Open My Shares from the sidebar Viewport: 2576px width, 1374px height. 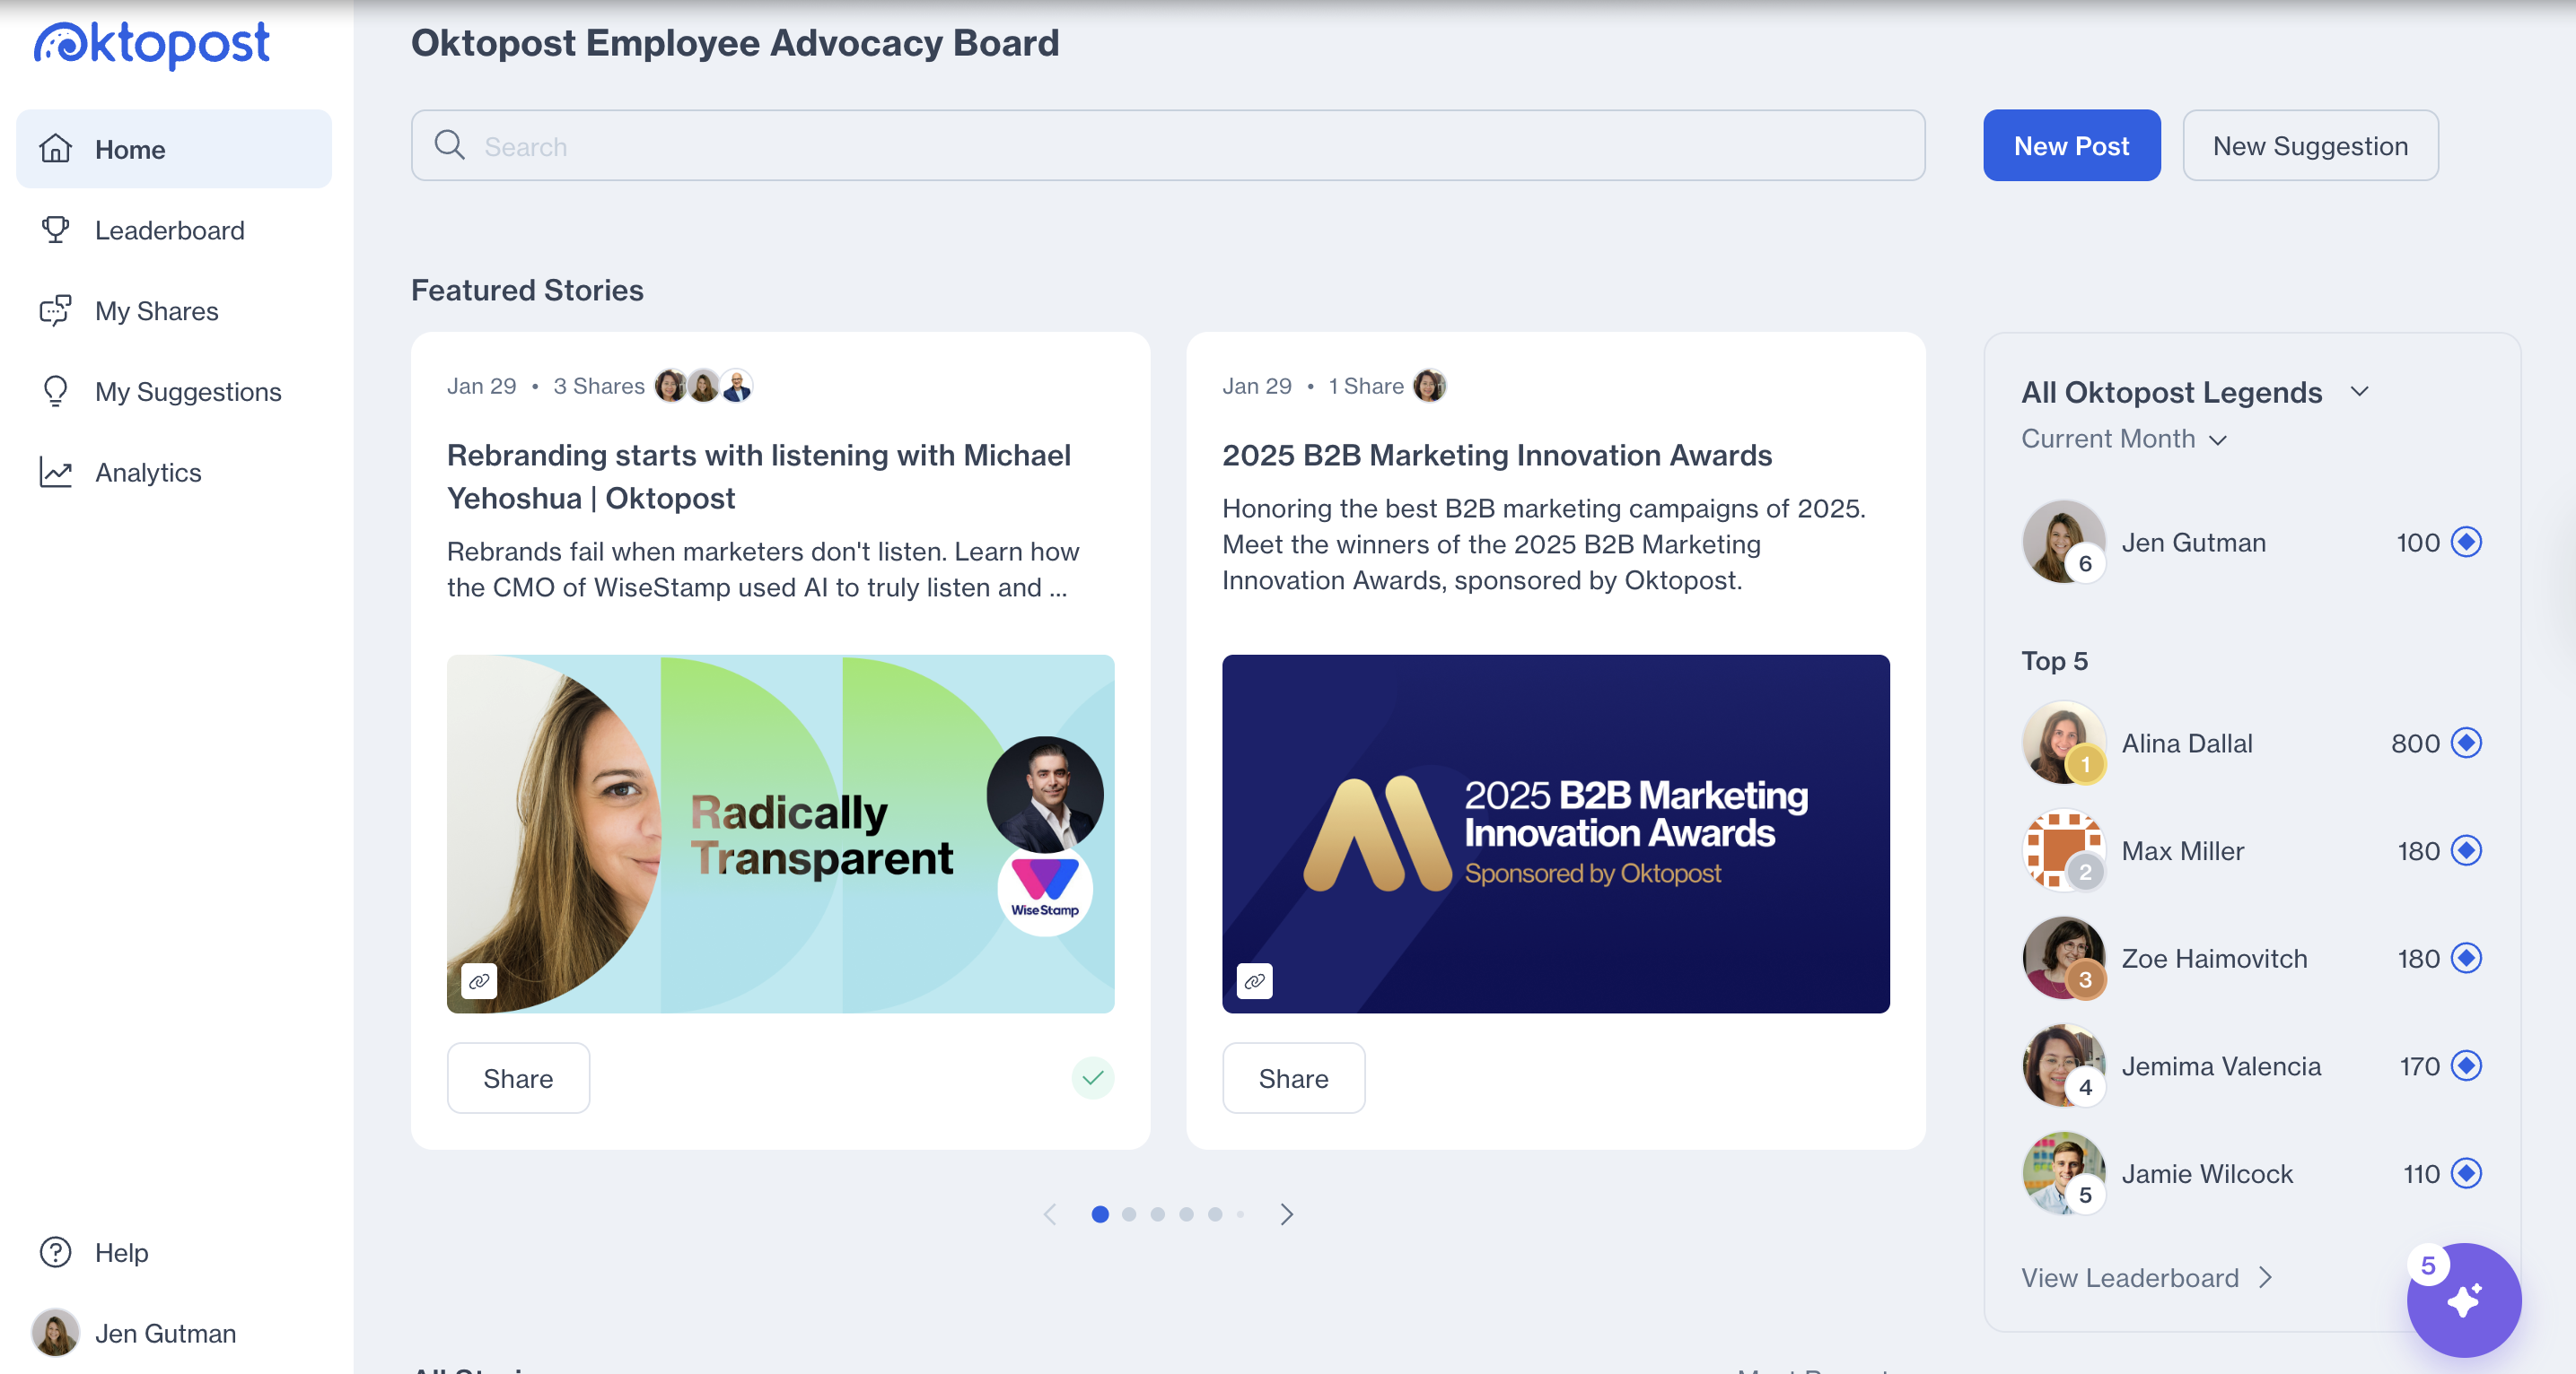coord(156,311)
